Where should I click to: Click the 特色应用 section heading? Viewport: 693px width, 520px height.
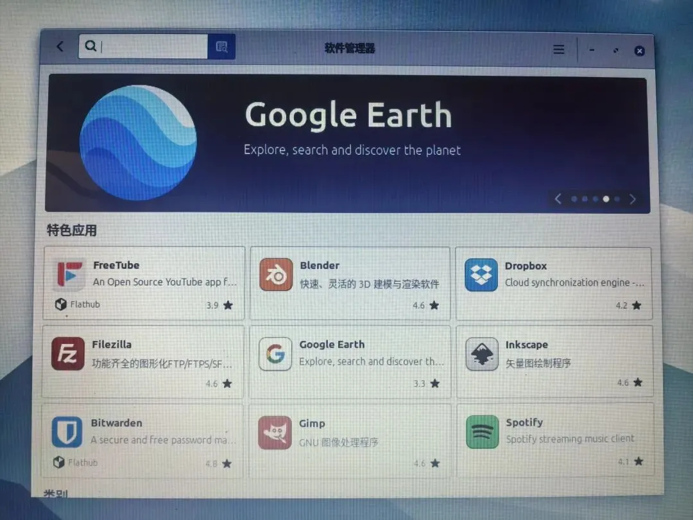pos(71,230)
